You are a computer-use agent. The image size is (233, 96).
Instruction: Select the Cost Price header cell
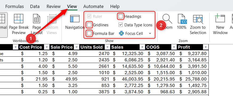pos(34,47)
